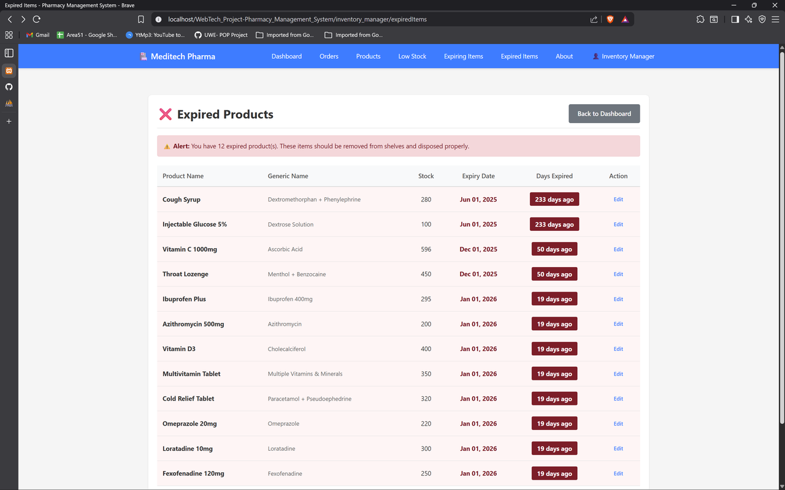785x490 pixels.
Task: Edit the Omeprazole 20mg product
Action: click(x=618, y=424)
